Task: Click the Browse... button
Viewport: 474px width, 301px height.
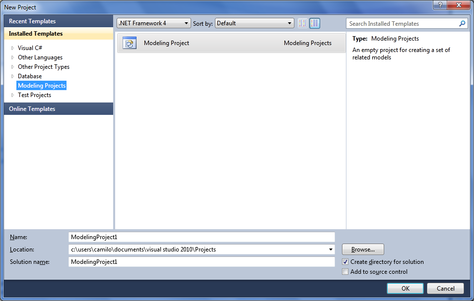Action: click(363, 250)
